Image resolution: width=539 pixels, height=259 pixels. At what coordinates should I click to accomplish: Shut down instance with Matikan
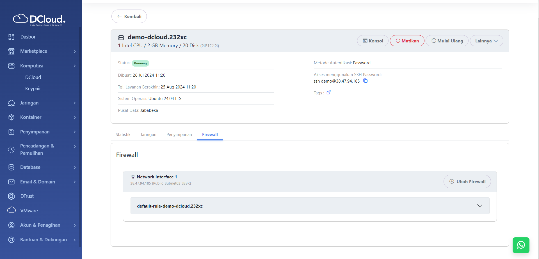(407, 41)
